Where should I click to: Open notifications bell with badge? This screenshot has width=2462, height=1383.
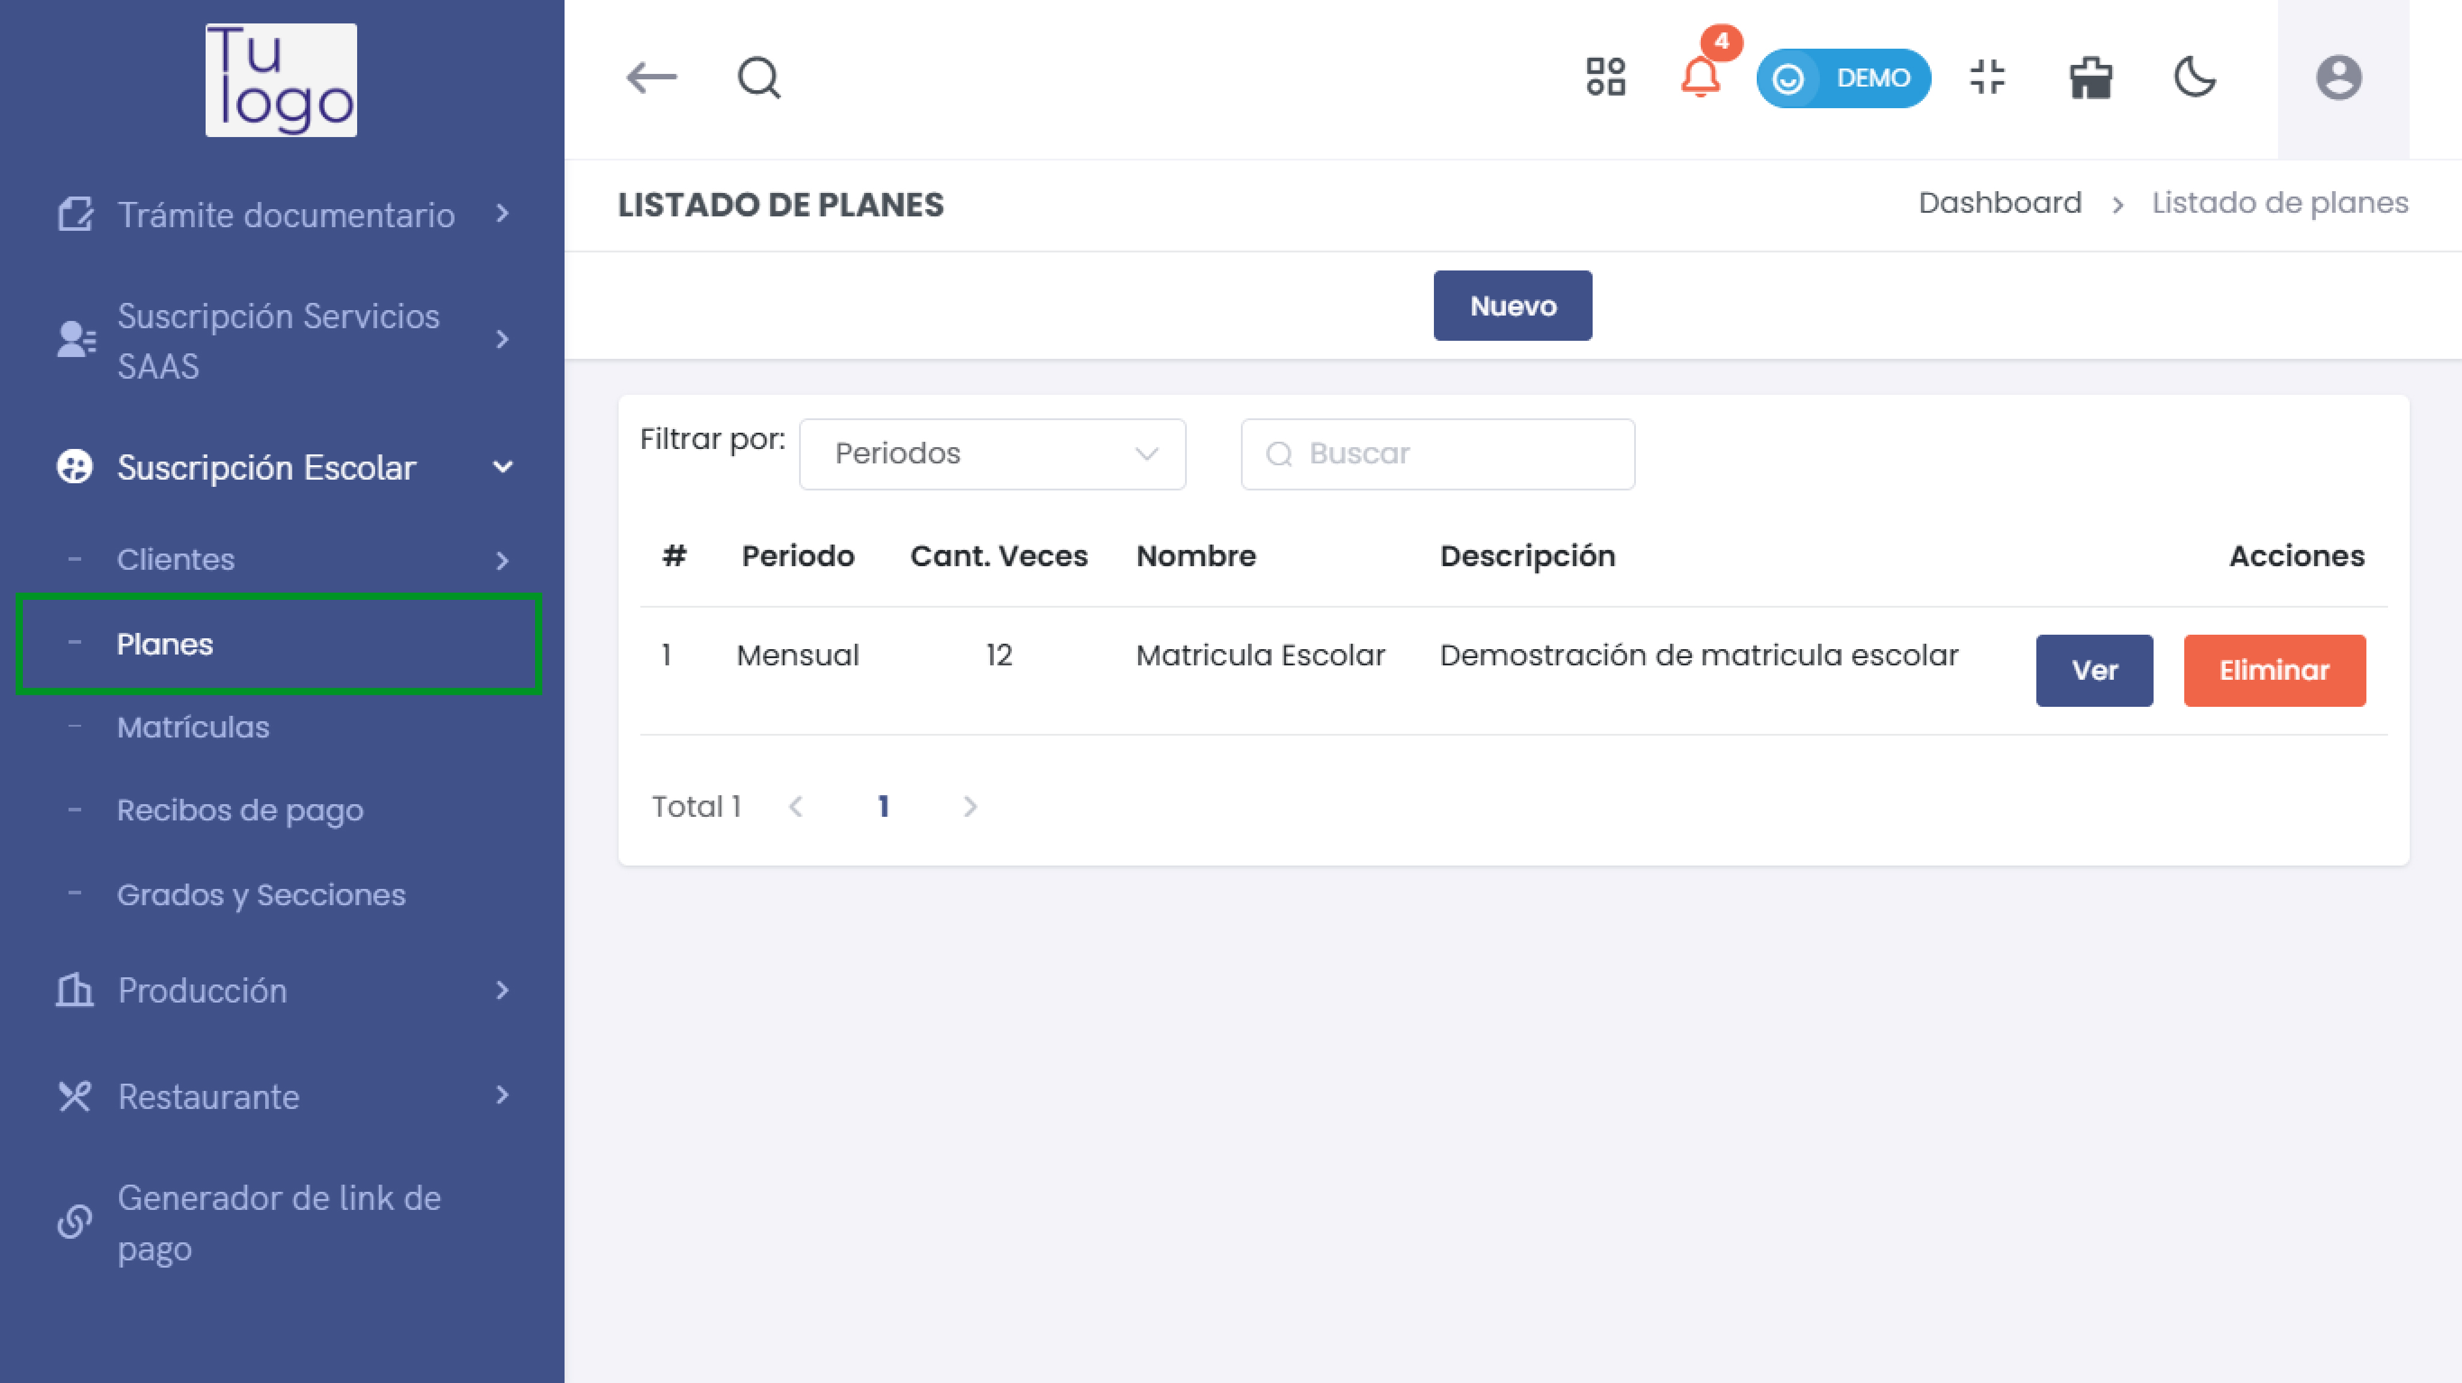click(1700, 76)
